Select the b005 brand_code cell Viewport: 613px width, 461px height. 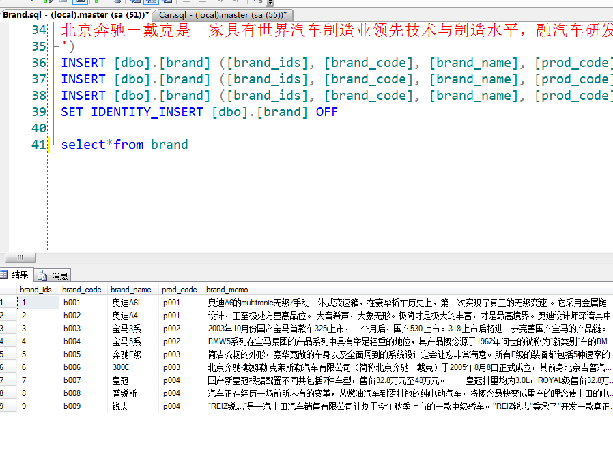tap(83, 354)
